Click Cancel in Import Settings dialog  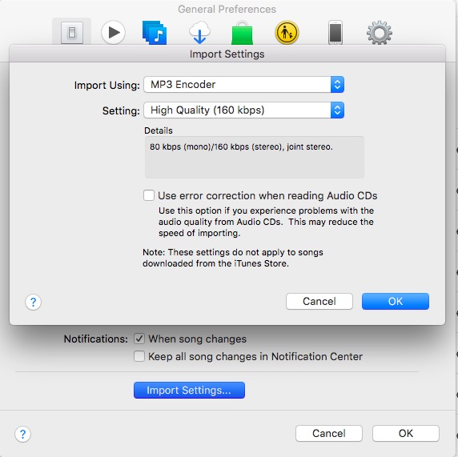click(319, 301)
